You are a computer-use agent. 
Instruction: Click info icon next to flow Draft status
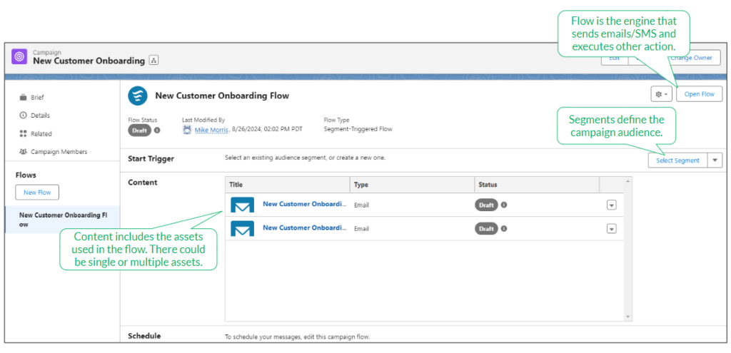point(157,131)
